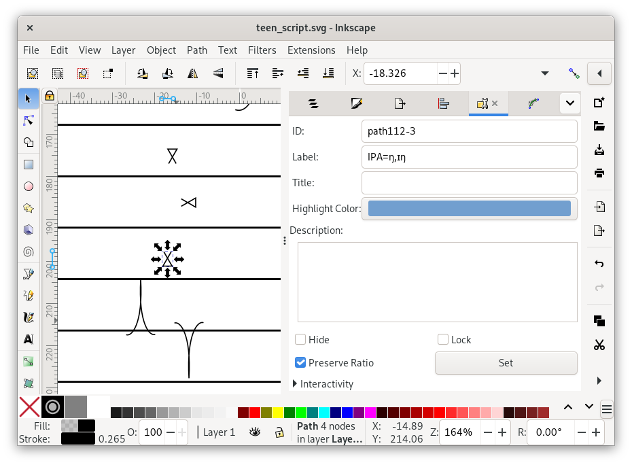Select the Node editing tool
Screen dimensions: 632x465
(x=28, y=120)
